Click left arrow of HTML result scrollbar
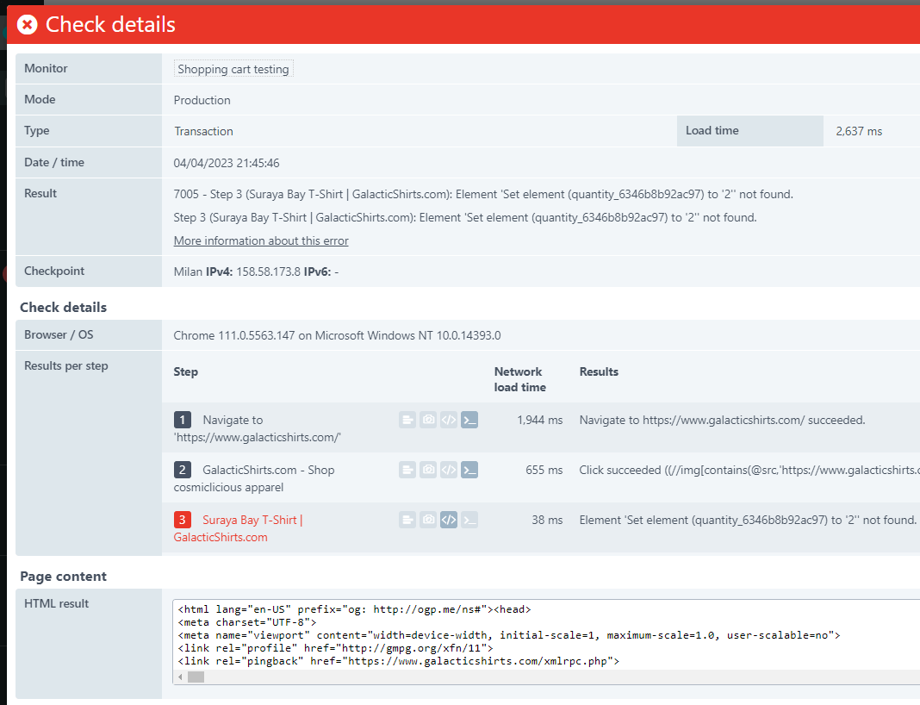Screen dimensions: 920x705 click(x=181, y=677)
